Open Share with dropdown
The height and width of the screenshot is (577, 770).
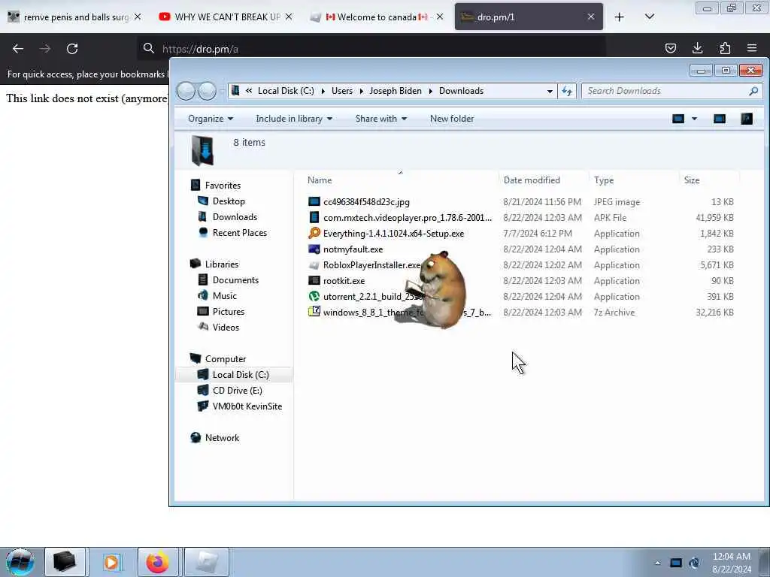(381, 119)
